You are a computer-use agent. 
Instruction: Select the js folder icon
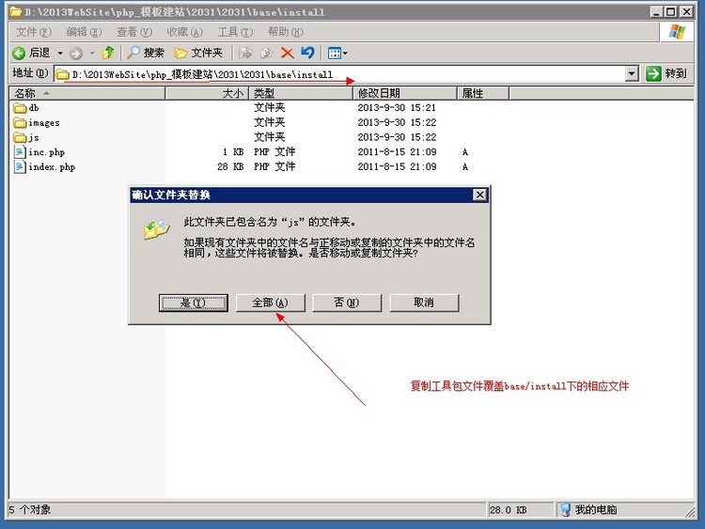(x=20, y=137)
